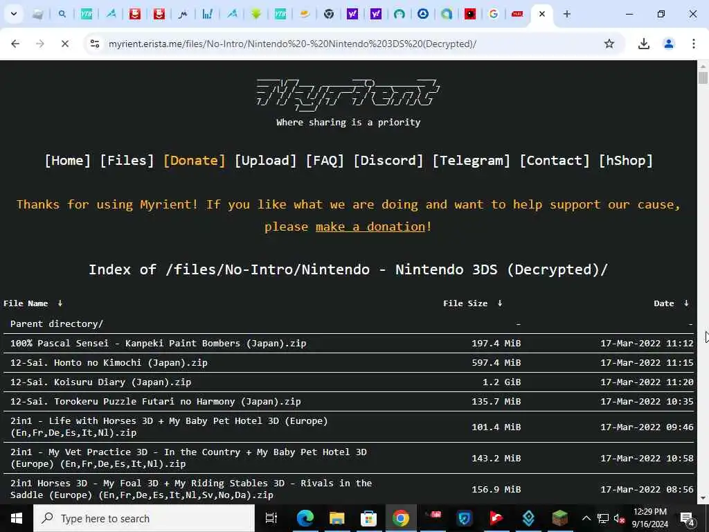Sort by File Size arrow

[x=500, y=303]
